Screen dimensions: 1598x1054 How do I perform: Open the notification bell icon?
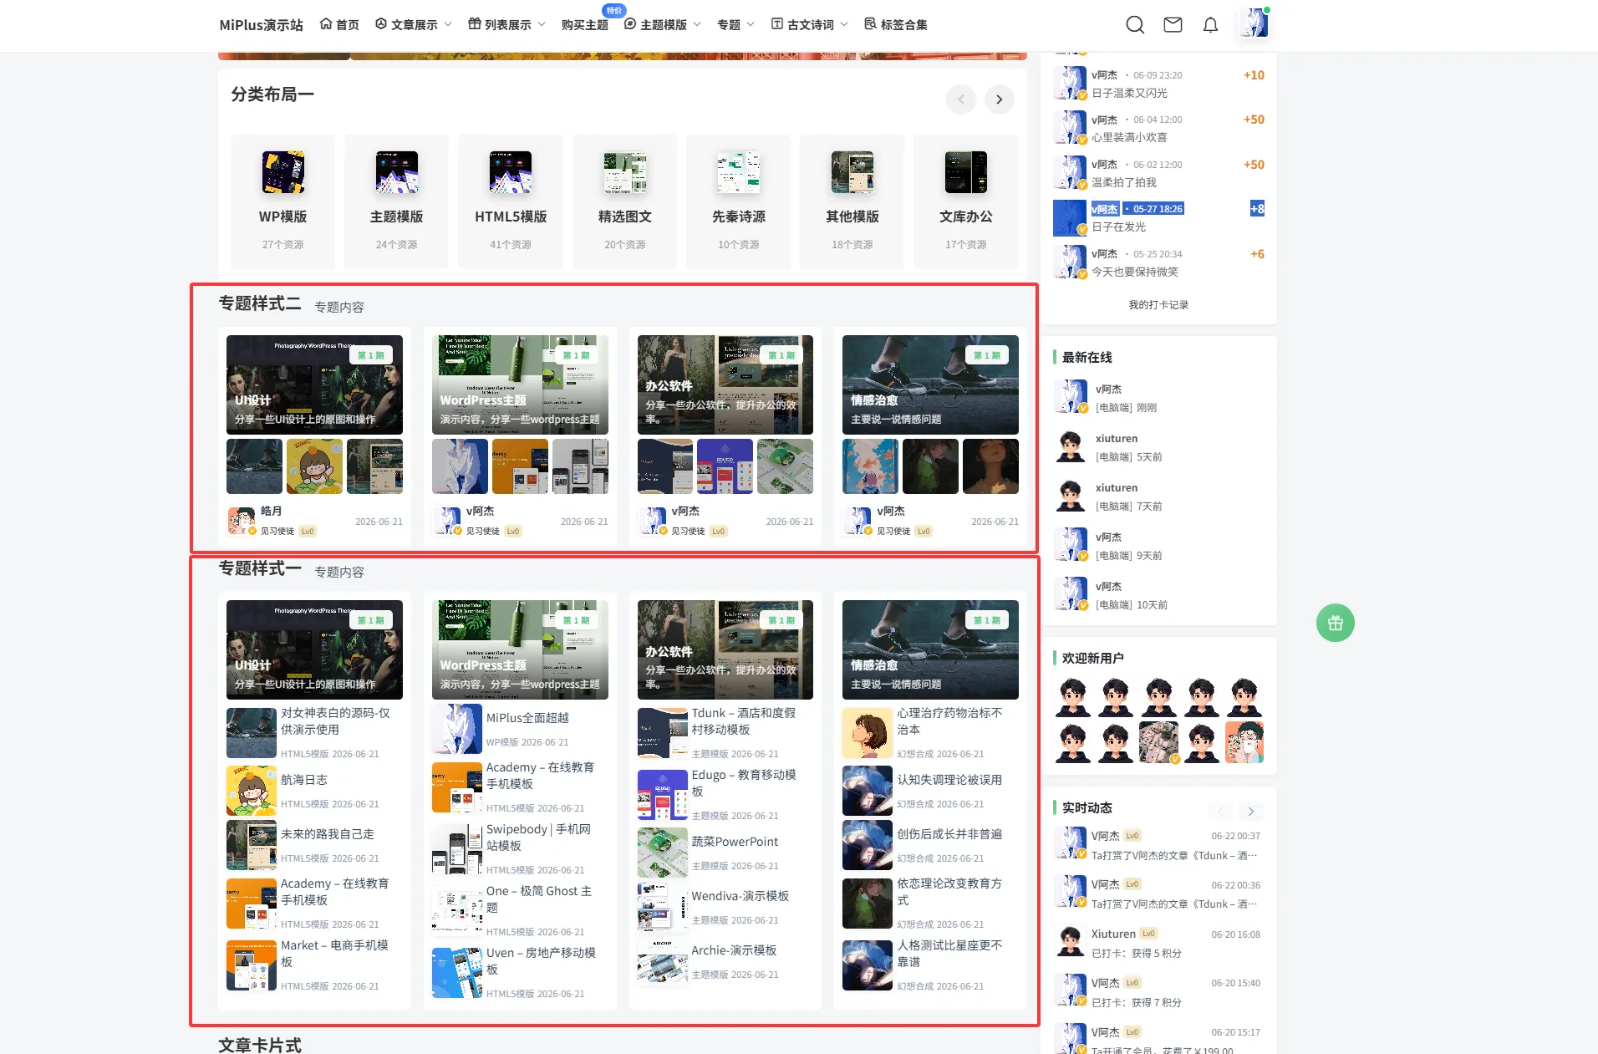coord(1210,25)
